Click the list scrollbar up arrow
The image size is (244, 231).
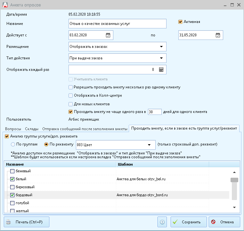pos(234,172)
